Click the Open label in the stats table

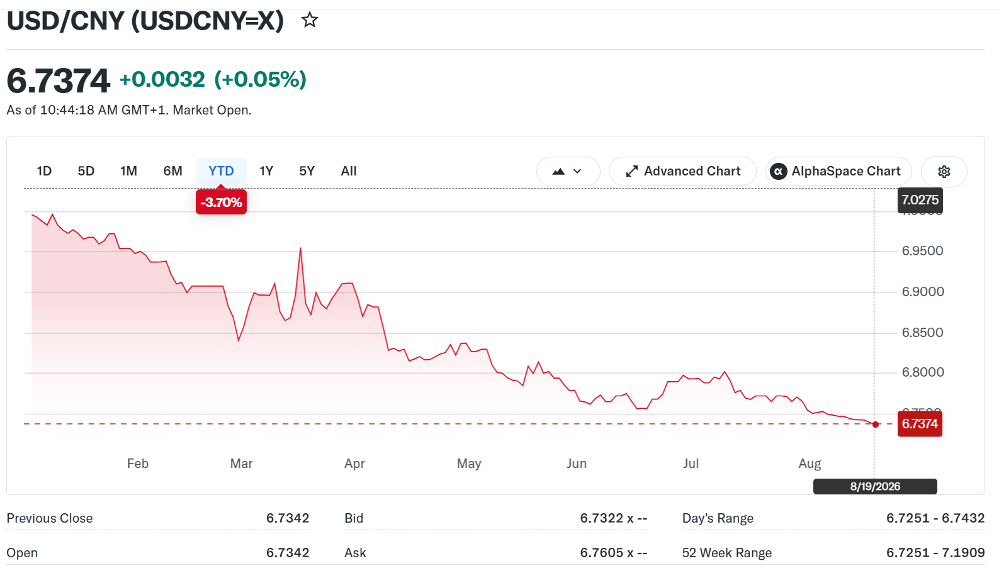click(22, 553)
